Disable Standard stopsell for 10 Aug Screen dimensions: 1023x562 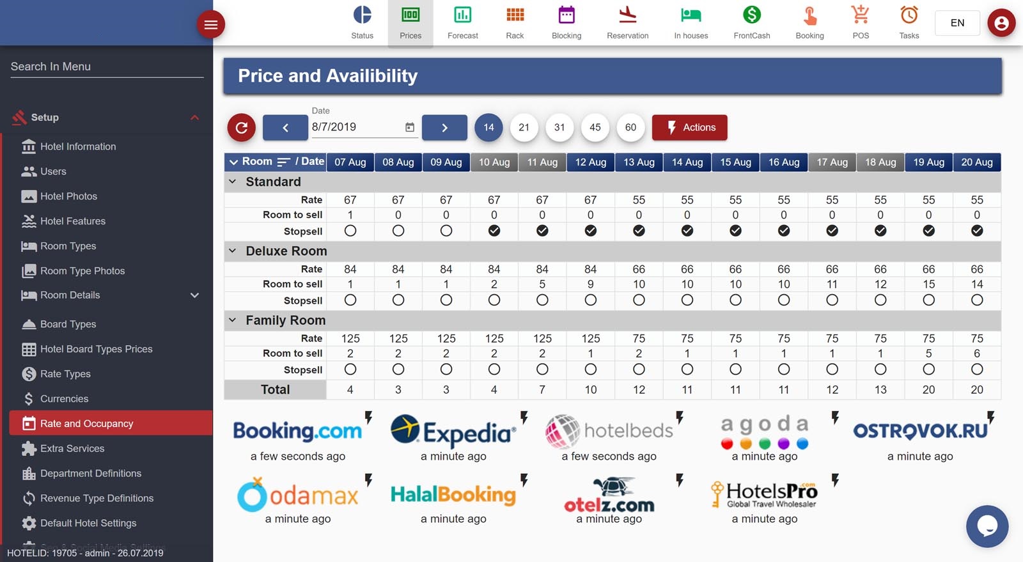[494, 231]
